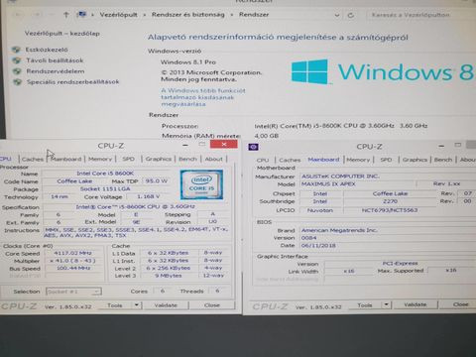Screen dimensions: 476x357
Task: Open Tools dropdown arrow in right CPU-Z
Action: tap(386, 304)
